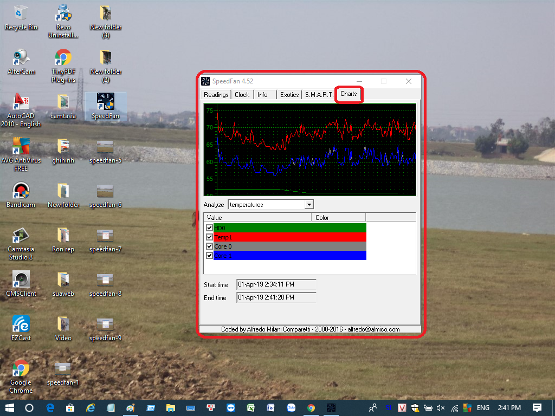Click the Color column header
Screen dimensions: 555x416
338,218
